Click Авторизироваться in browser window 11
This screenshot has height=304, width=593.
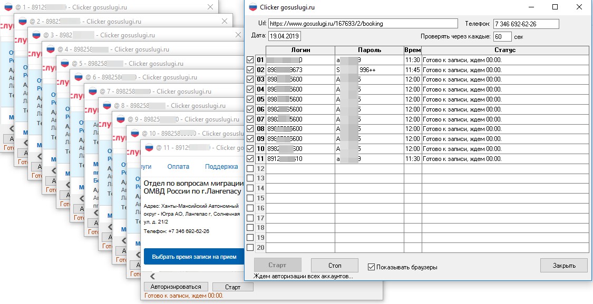coord(176,287)
